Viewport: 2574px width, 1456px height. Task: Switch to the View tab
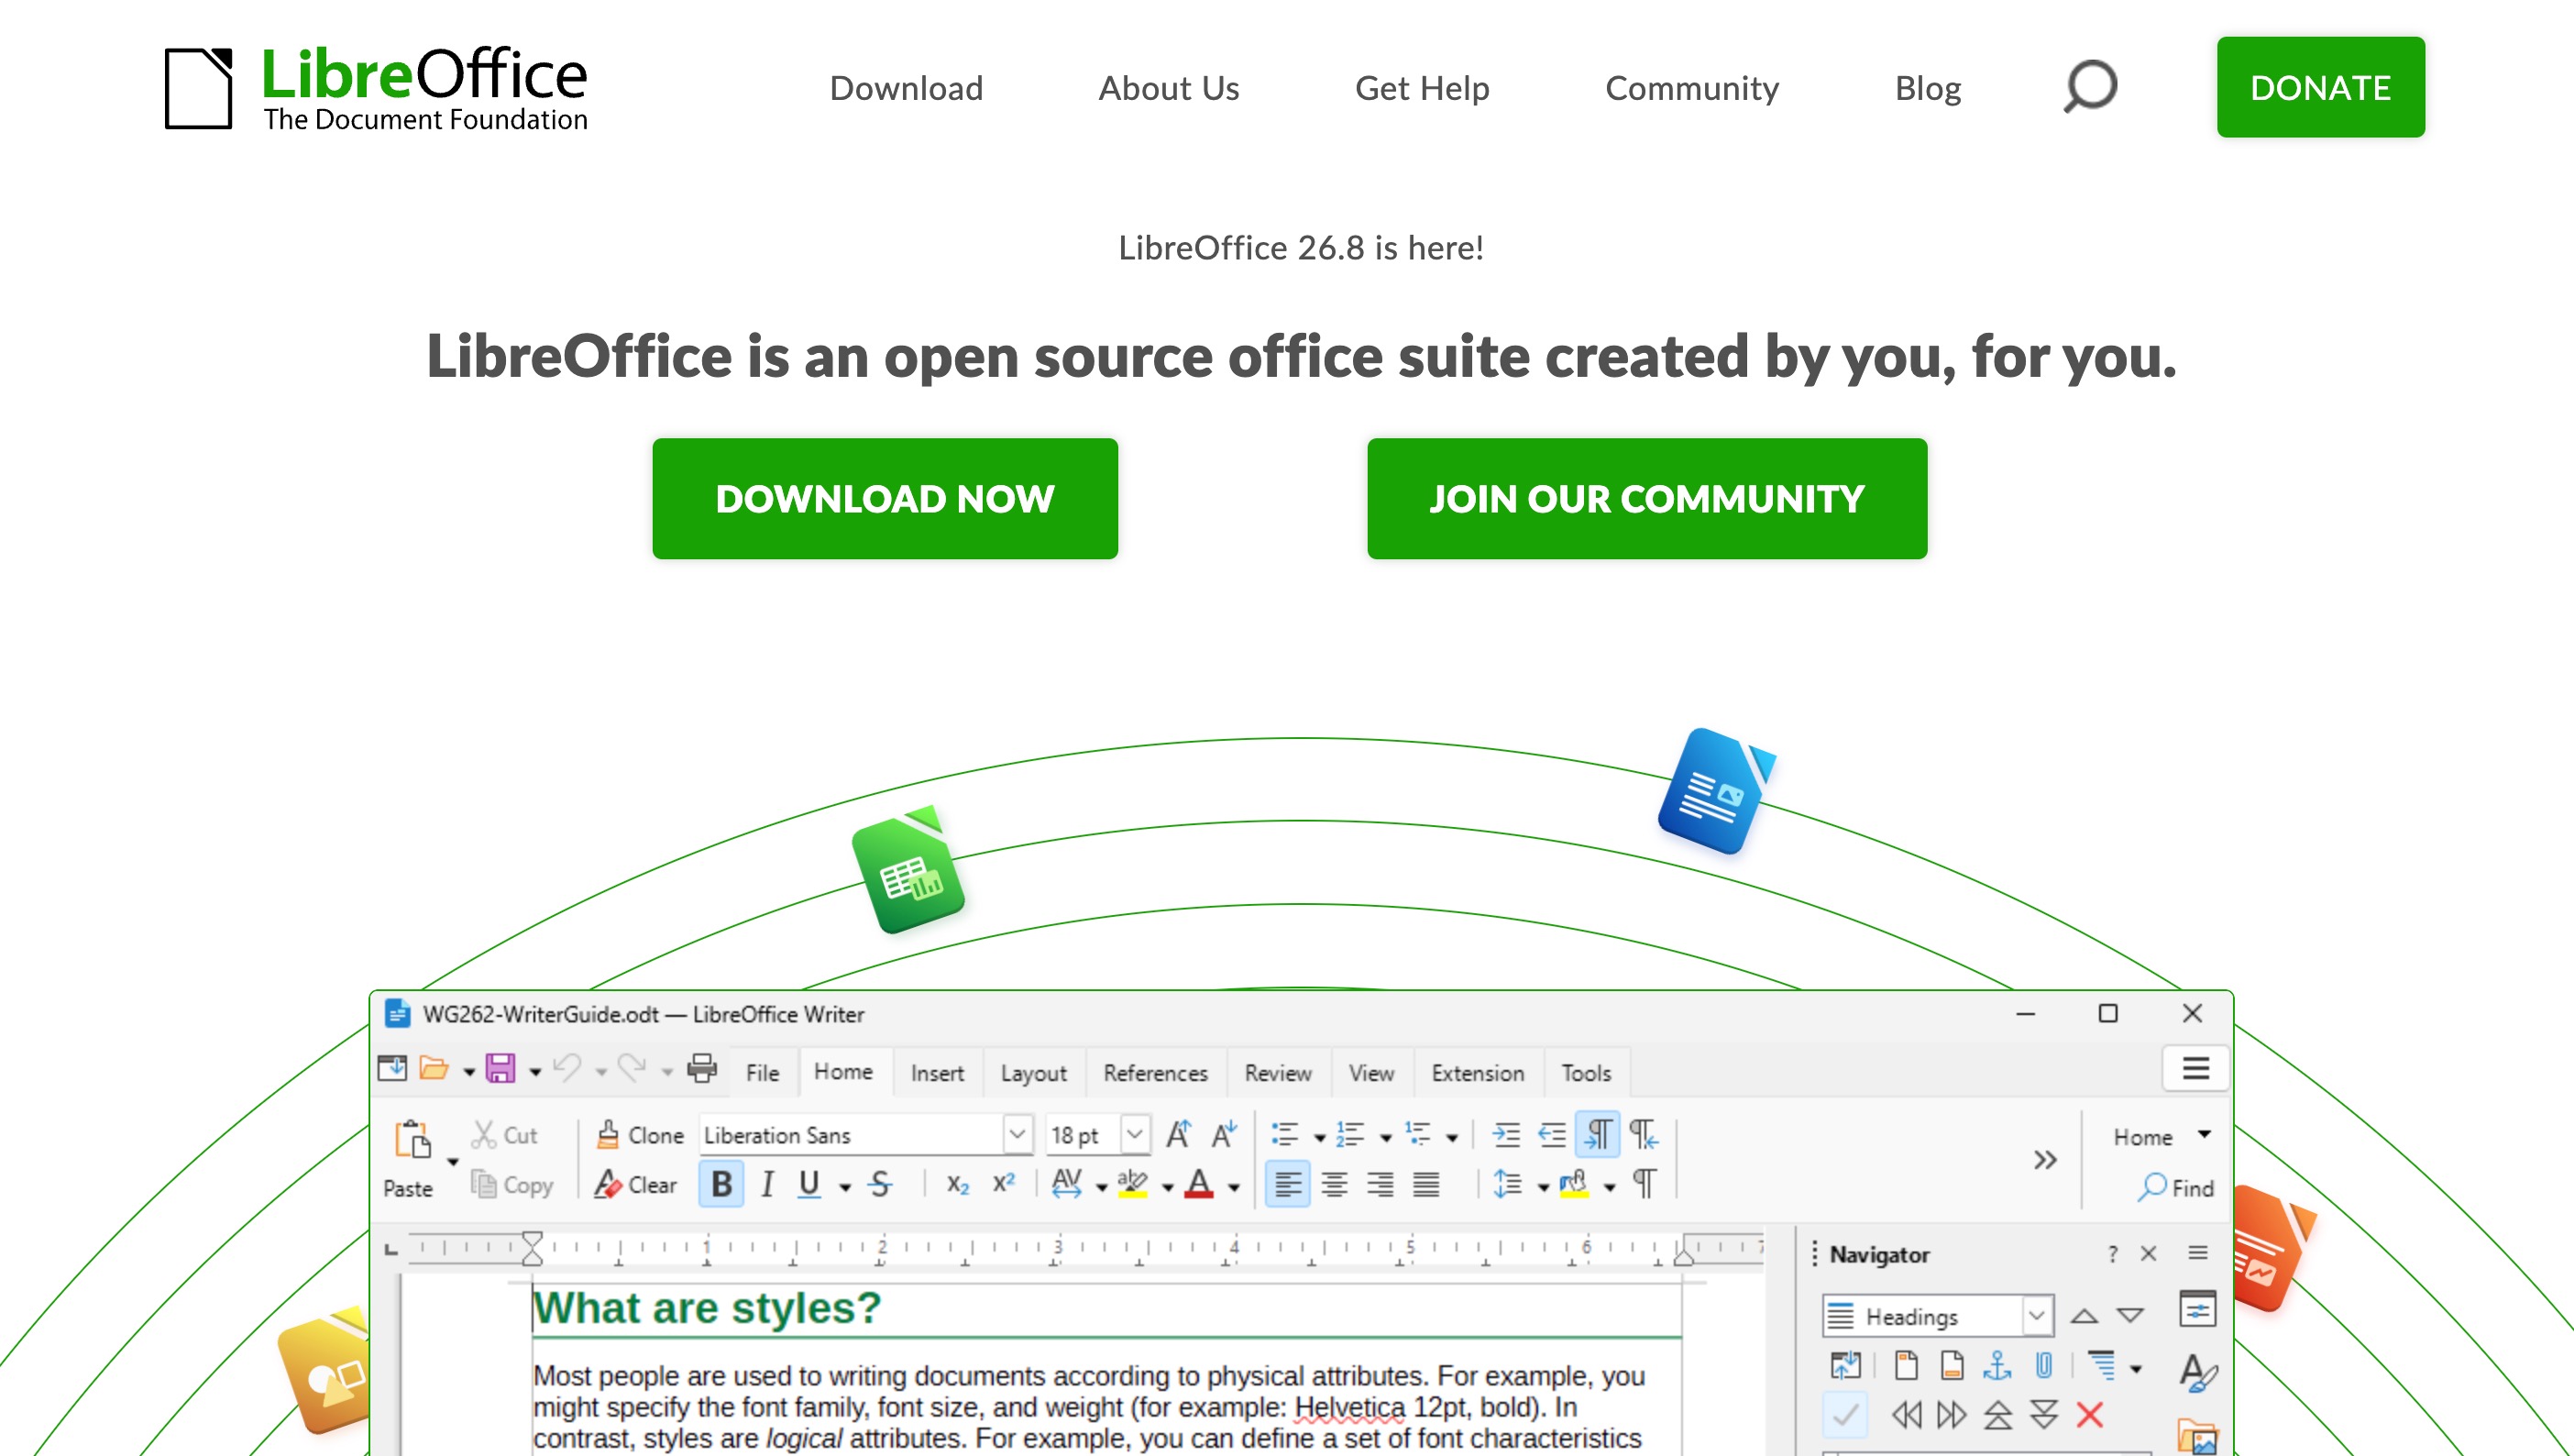[x=1370, y=1073]
